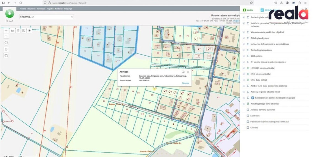316x157 pixels.
Task: Disable the LITGRID elektros tinklai layer
Action: [248, 68]
